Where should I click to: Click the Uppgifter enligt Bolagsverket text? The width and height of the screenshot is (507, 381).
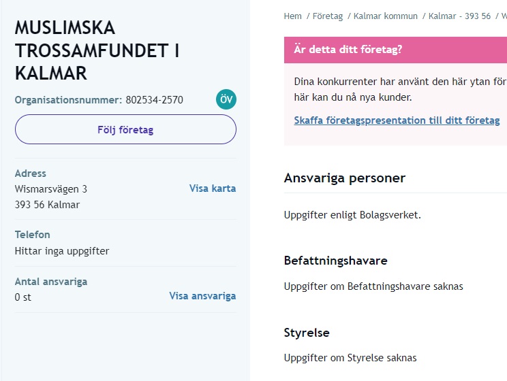tap(352, 215)
